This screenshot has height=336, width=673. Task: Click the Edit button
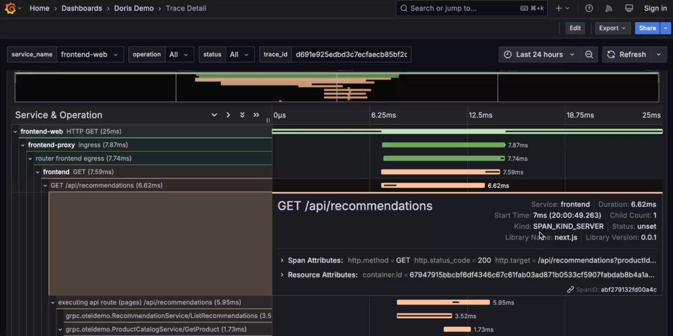tap(575, 28)
